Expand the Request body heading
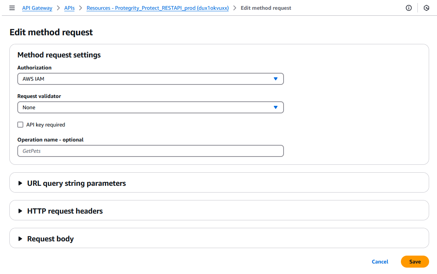 tap(50, 239)
